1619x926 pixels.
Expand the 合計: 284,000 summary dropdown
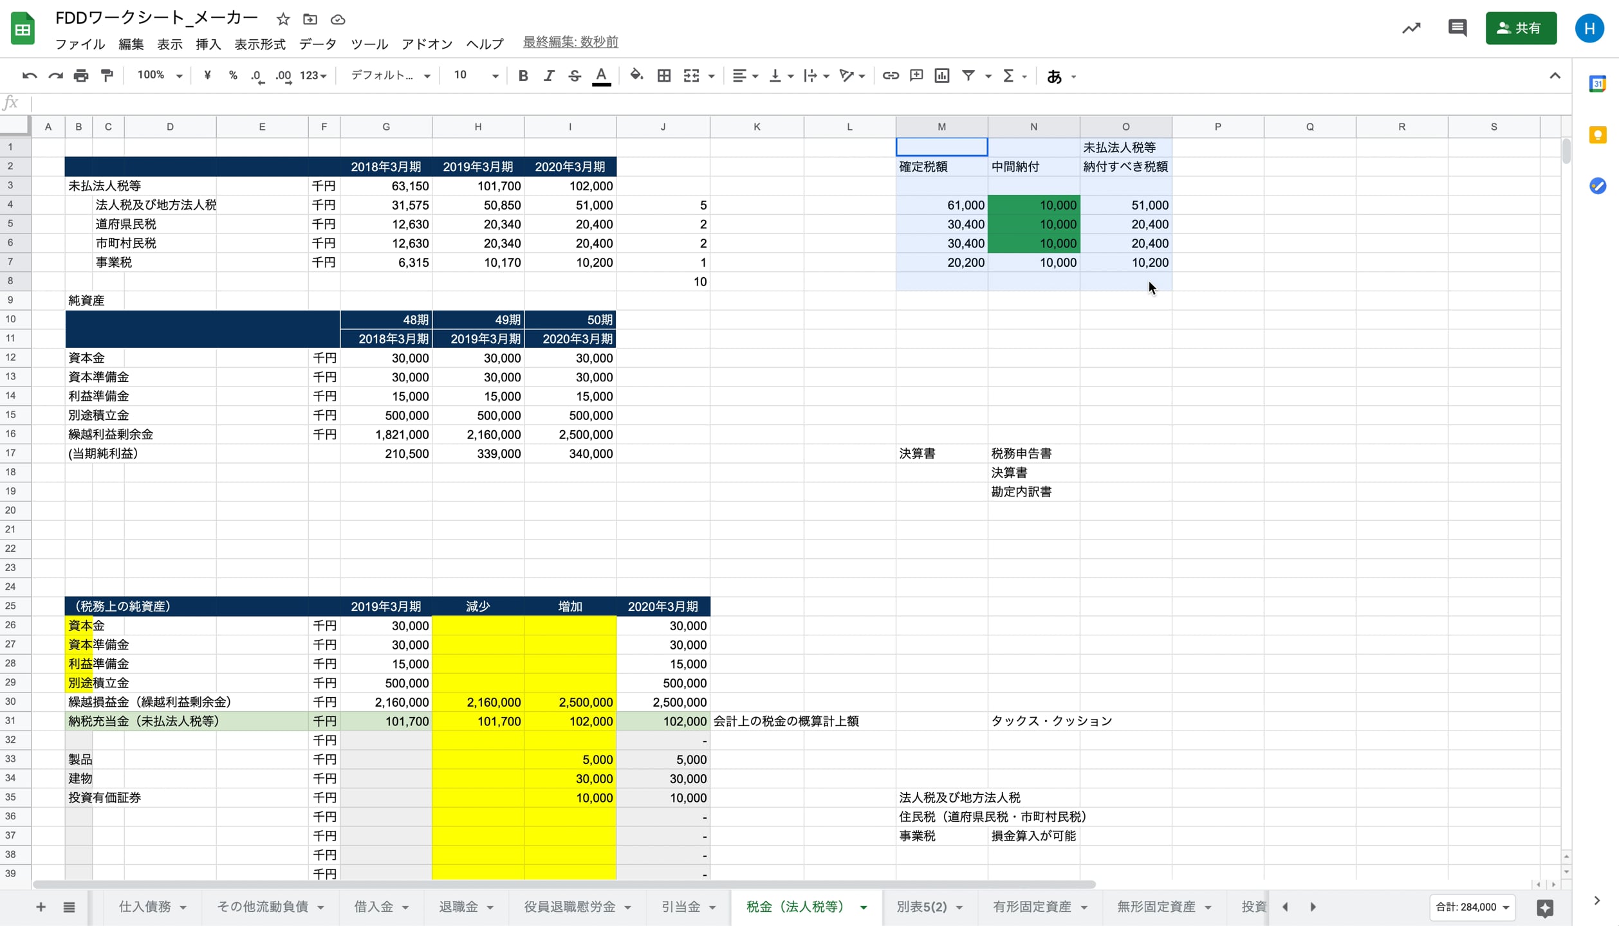coord(1472,907)
